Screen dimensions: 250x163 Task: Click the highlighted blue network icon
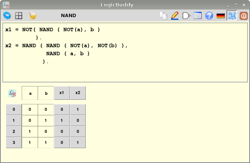pos(232,16)
